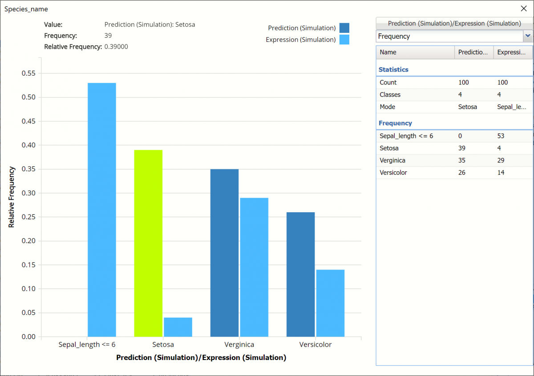Select the Count row under Statistics

click(454, 82)
